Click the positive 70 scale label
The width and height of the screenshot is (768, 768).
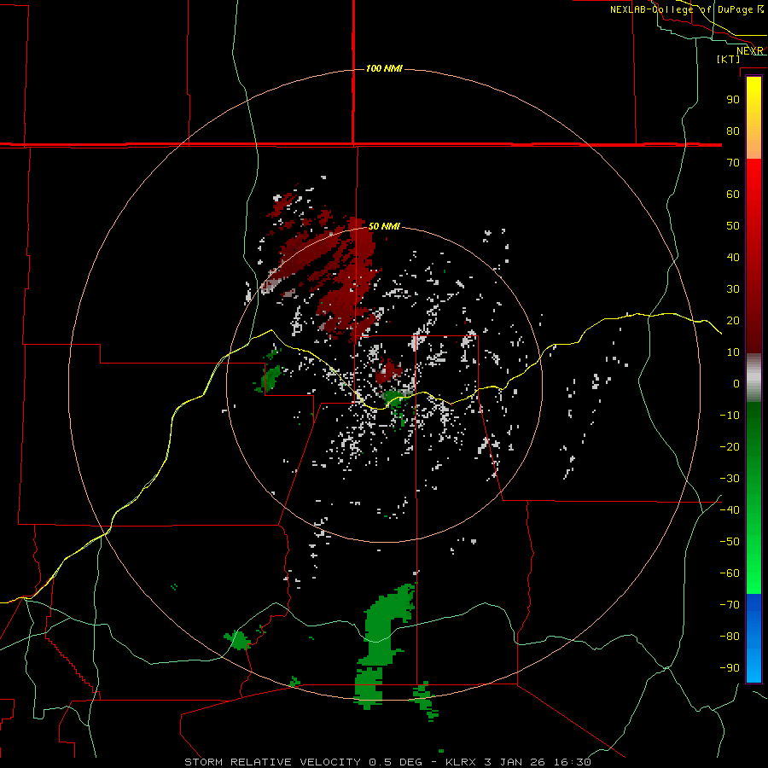click(x=733, y=163)
